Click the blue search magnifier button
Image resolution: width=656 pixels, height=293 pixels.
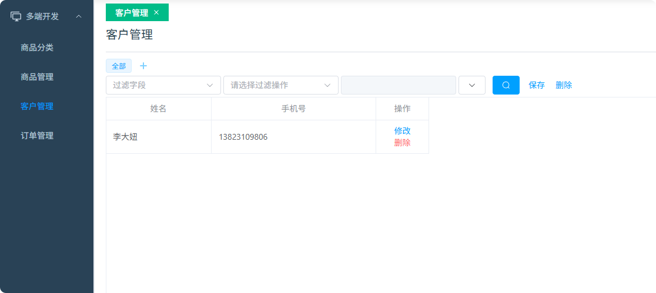(x=506, y=85)
